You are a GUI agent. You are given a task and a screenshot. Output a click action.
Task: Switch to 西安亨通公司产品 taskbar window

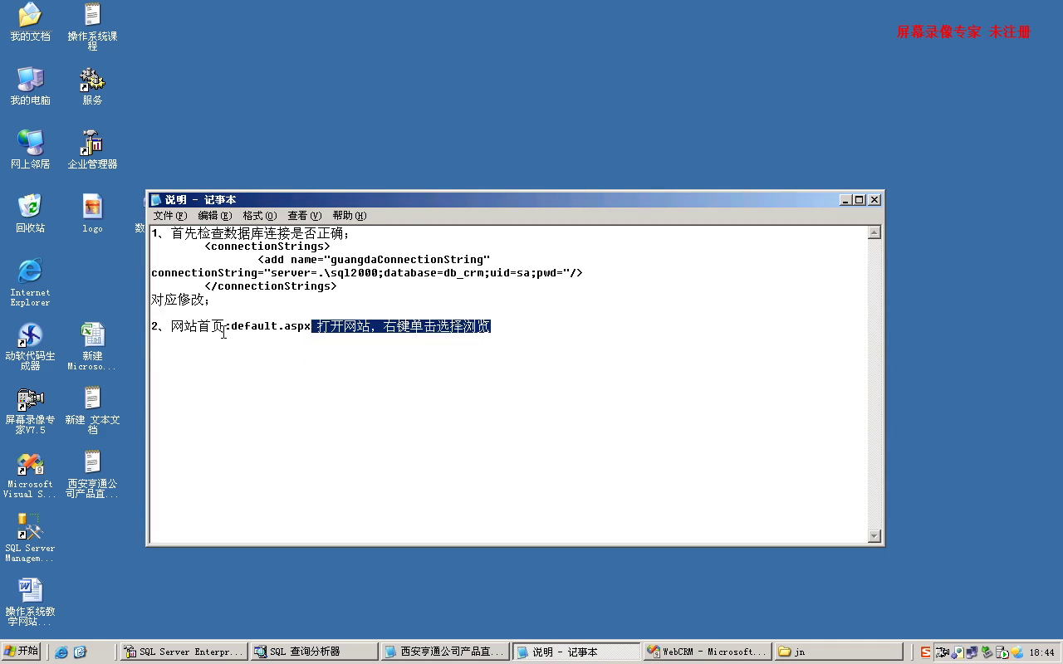(x=444, y=652)
